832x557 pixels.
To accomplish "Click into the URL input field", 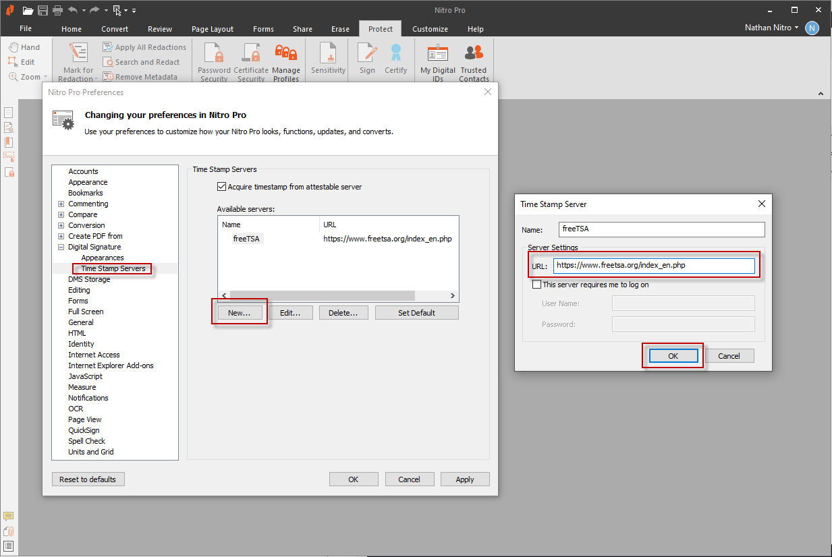I will (x=653, y=266).
